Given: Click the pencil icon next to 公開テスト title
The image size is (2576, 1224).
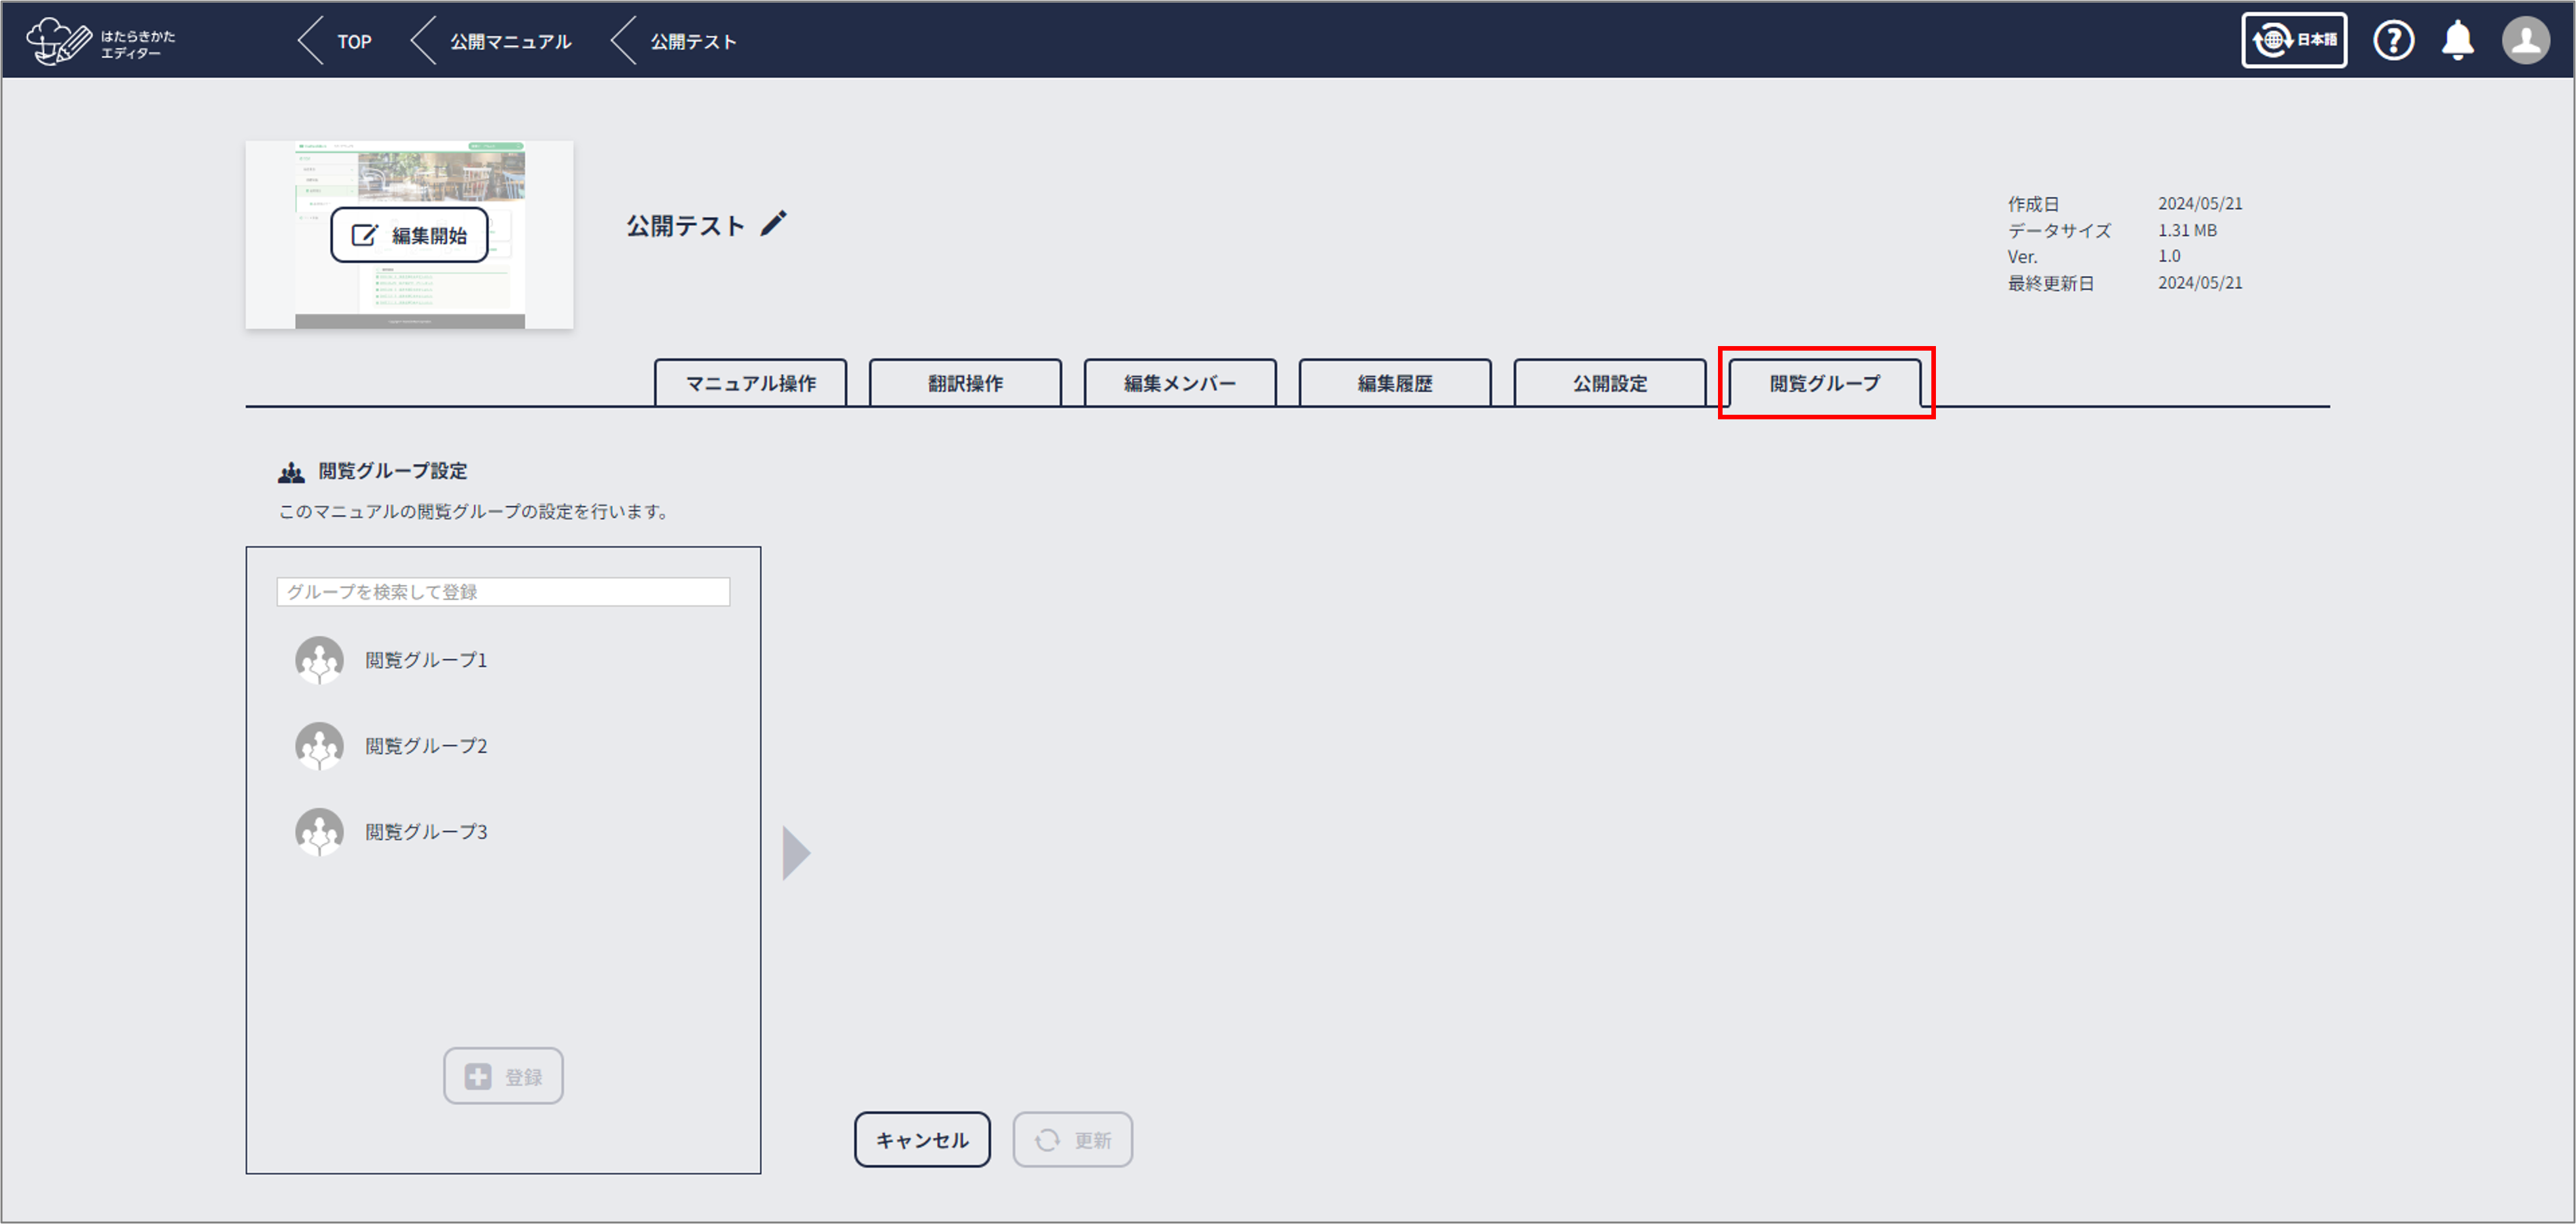Looking at the screenshot, I should click(773, 224).
